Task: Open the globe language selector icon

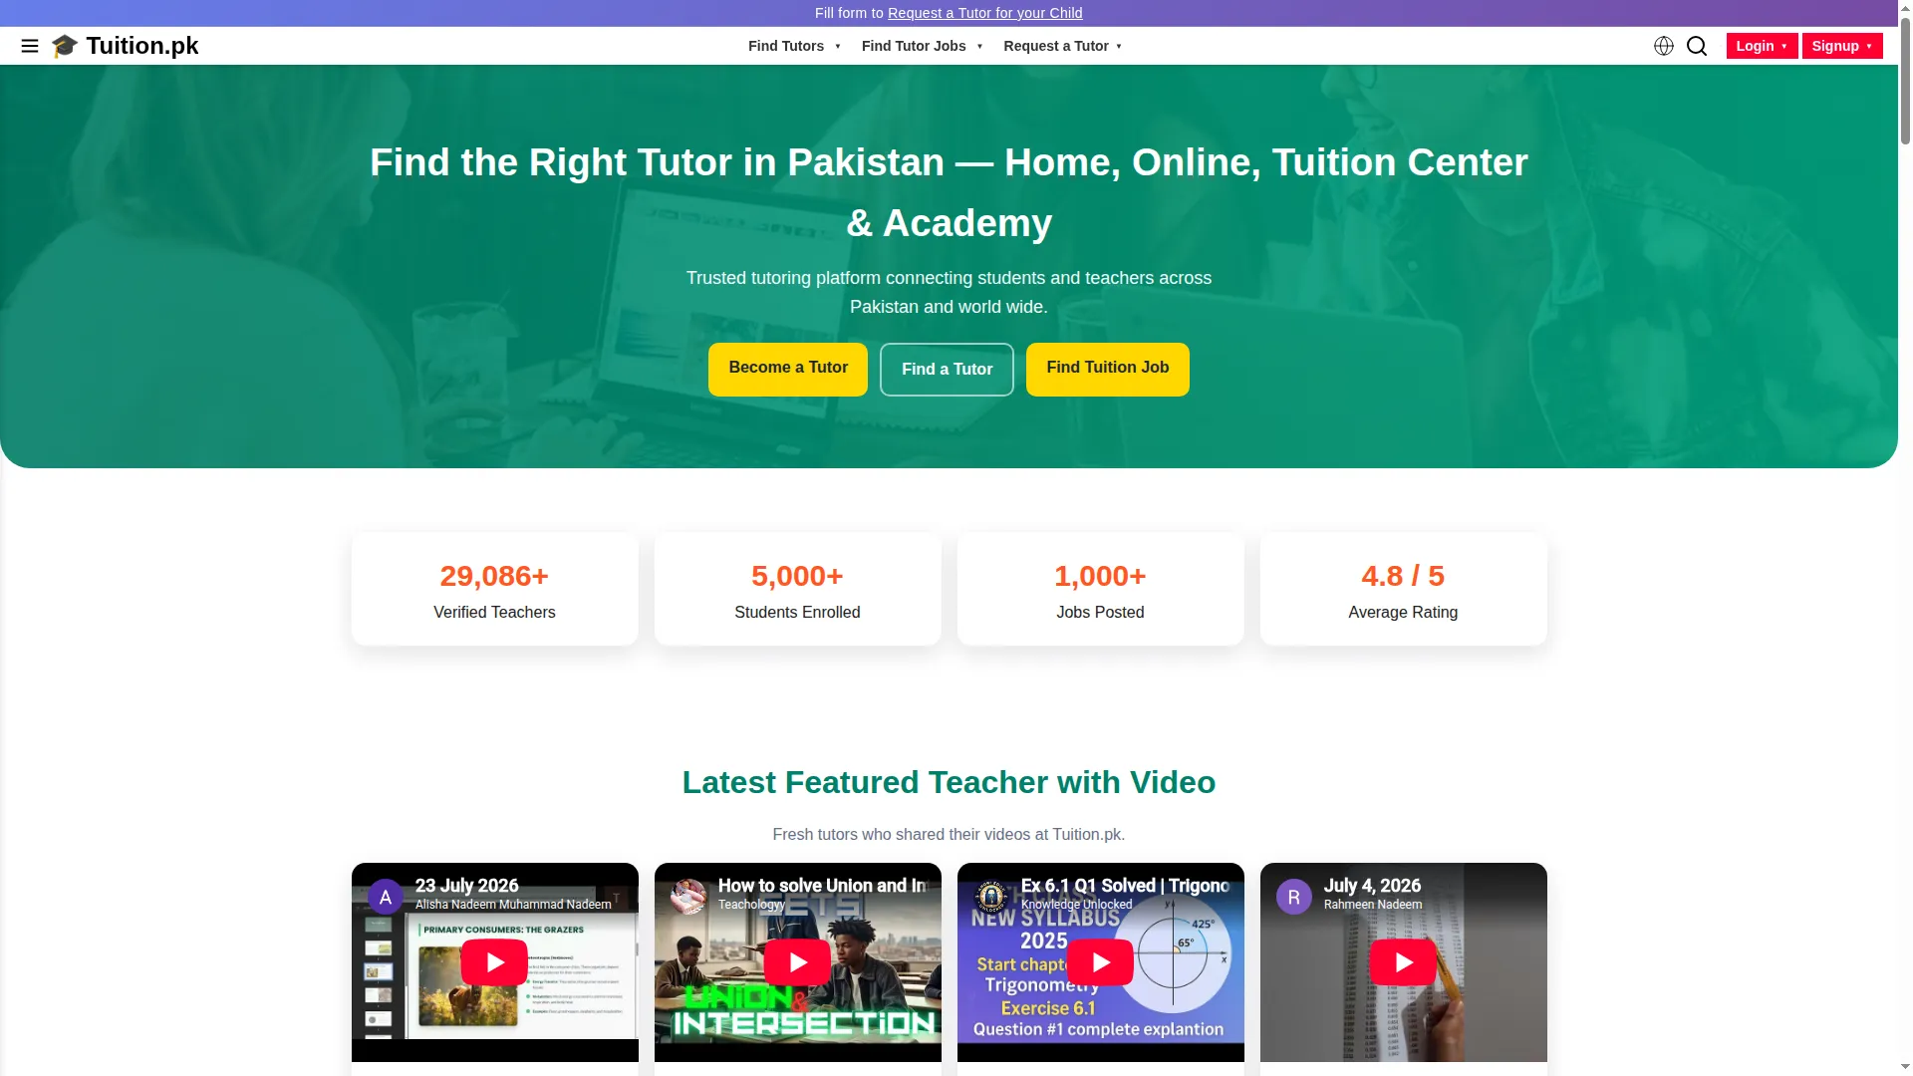Action: [1664, 46]
